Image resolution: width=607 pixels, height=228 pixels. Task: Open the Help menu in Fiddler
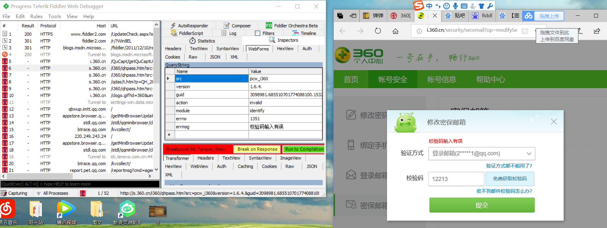88,16
